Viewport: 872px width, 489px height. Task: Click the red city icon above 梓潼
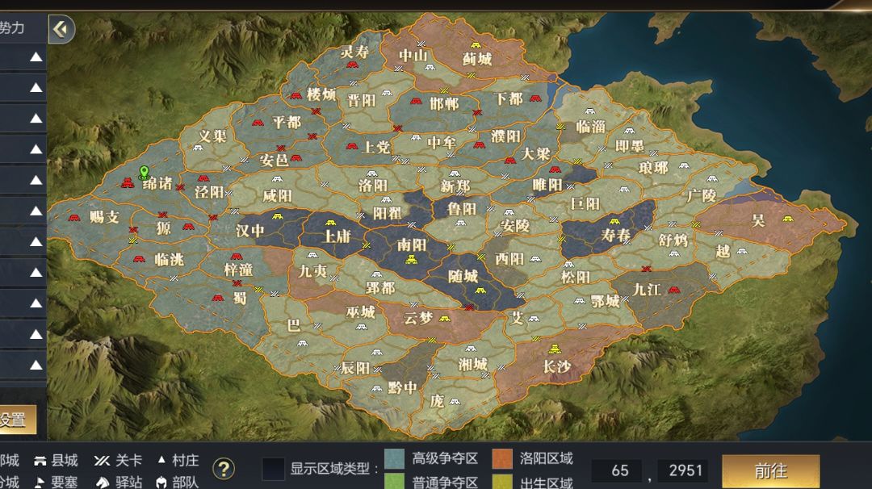(x=237, y=257)
